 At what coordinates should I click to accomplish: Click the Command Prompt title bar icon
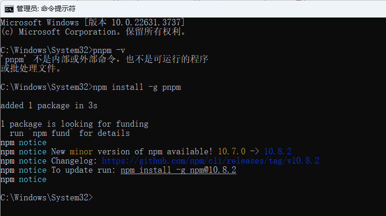tap(9, 9)
